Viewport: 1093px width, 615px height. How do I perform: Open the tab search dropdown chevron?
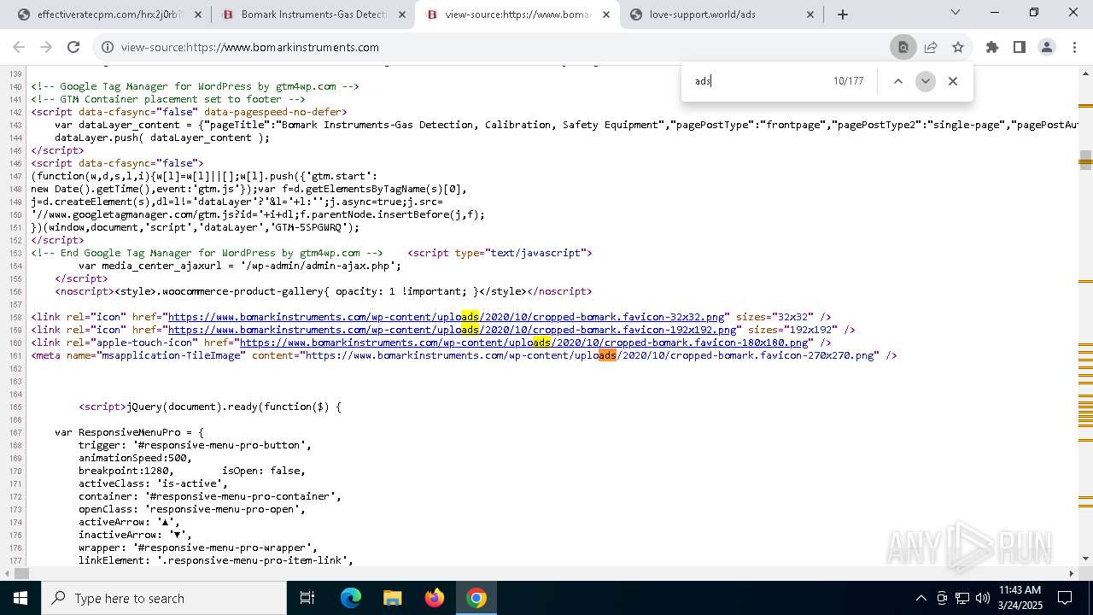click(956, 12)
